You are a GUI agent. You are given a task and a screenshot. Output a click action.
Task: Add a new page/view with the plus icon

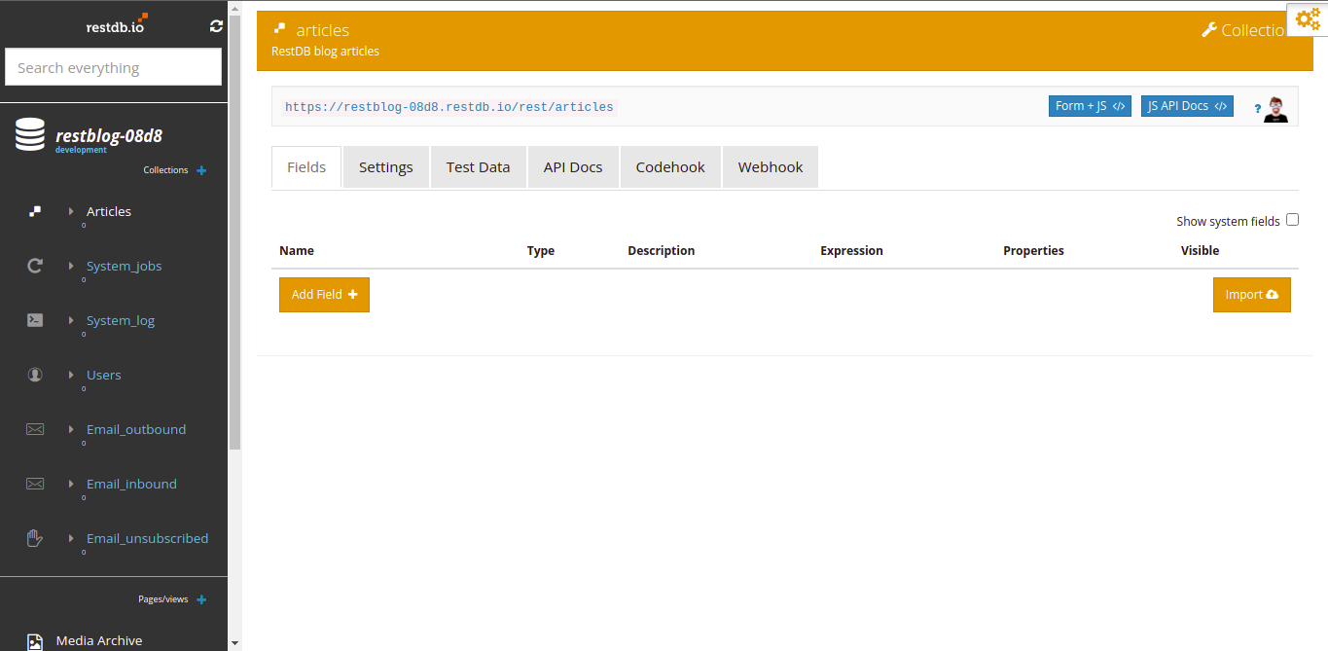coord(201,599)
